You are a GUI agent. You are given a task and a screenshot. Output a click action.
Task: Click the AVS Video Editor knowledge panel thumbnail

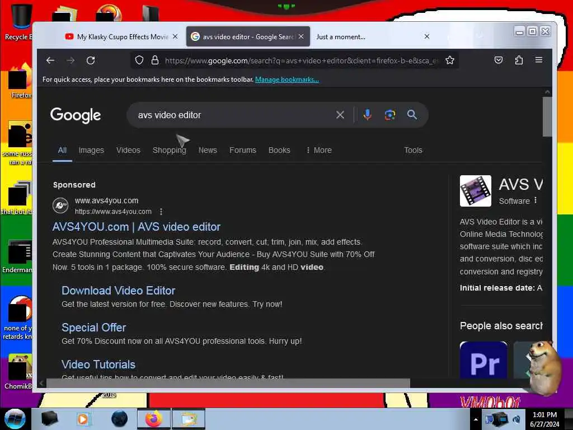476,191
